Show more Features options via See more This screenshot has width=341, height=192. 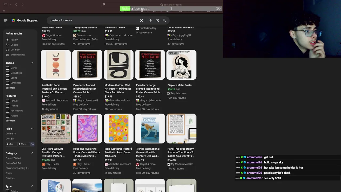point(10,121)
